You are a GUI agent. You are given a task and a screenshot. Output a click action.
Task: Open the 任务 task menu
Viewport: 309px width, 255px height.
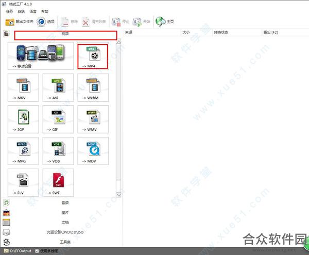pyautogui.click(x=9, y=11)
